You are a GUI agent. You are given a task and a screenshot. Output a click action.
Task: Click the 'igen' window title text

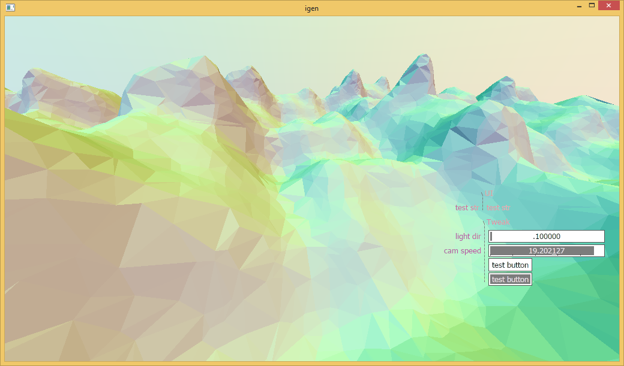coord(311,8)
